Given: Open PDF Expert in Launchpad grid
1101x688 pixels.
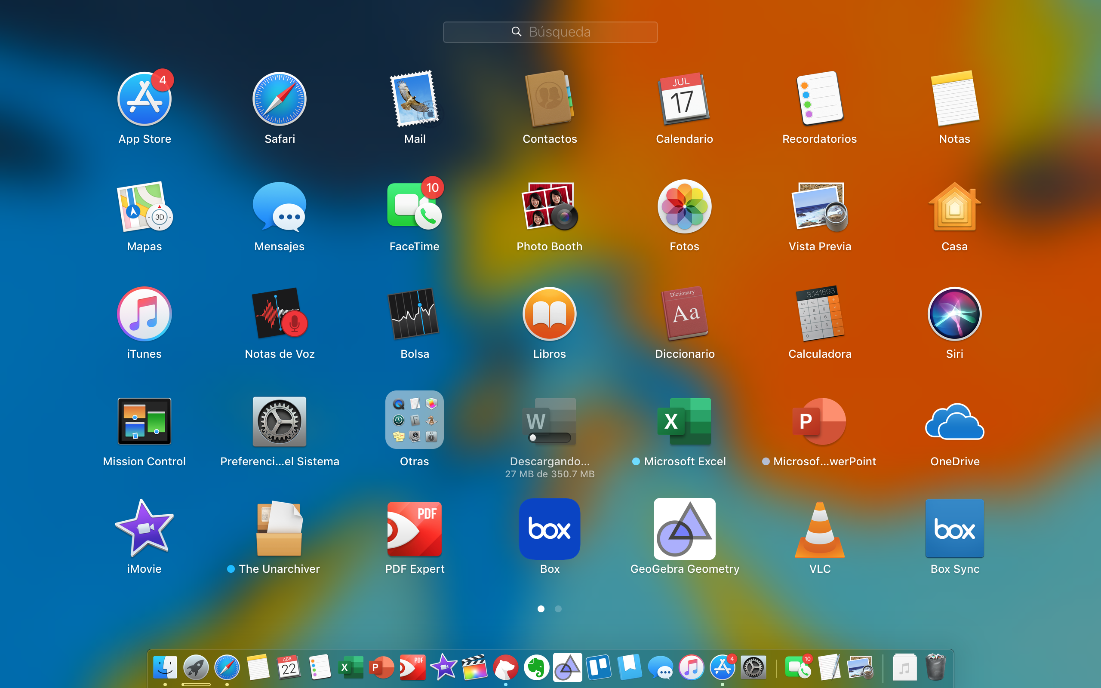Looking at the screenshot, I should point(414,529).
